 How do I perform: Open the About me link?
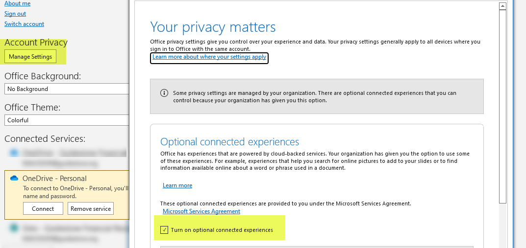[x=18, y=3]
